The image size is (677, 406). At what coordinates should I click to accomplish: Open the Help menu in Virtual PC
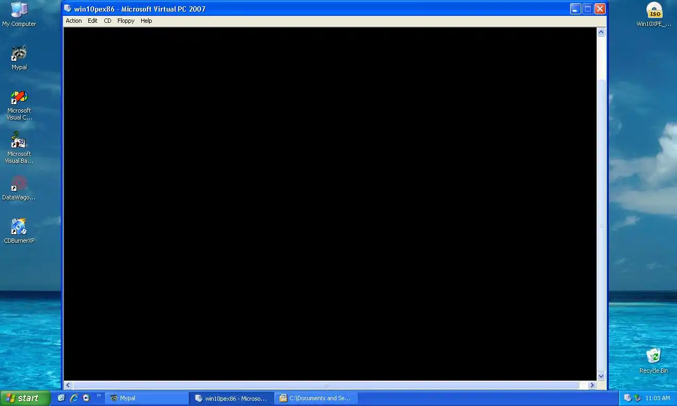pos(147,21)
